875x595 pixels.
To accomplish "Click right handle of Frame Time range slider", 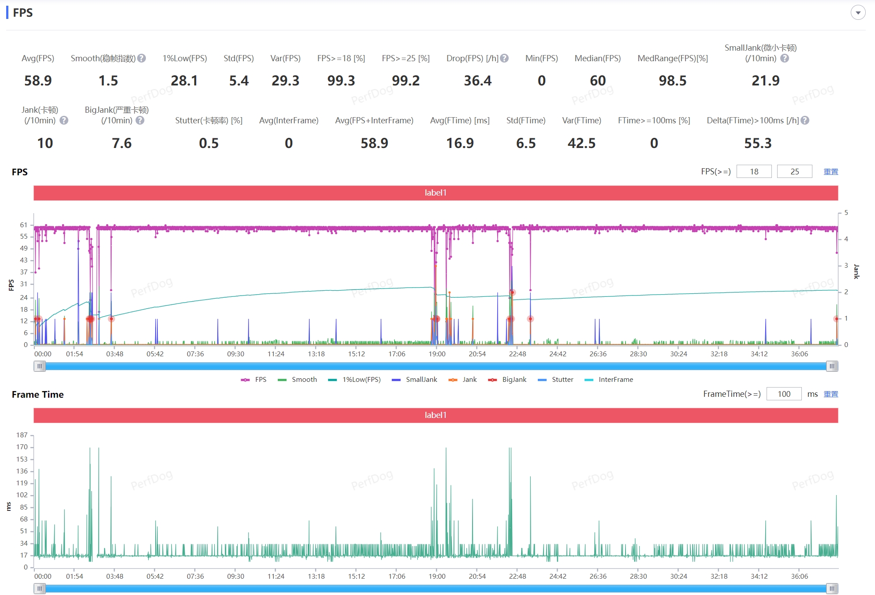I will point(832,588).
